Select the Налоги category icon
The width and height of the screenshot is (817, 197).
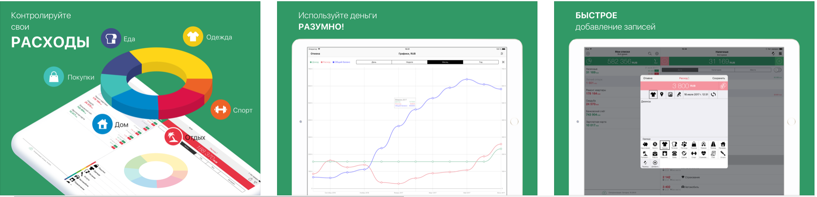[x=655, y=145]
